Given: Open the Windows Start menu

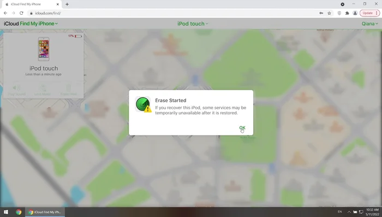Looking at the screenshot, I should coord(5,212).
